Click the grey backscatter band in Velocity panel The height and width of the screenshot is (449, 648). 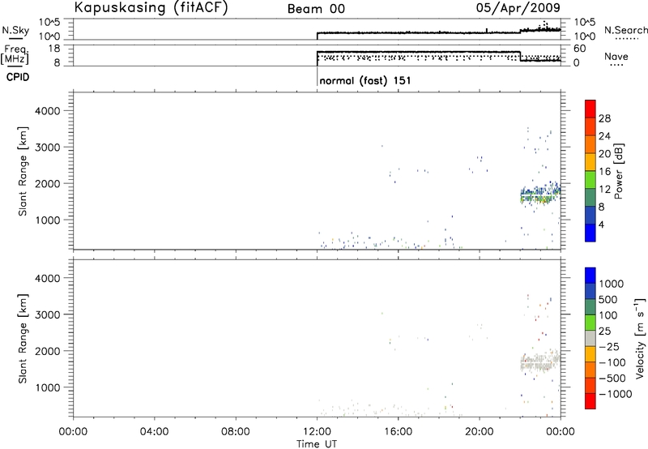pos(540,361)
